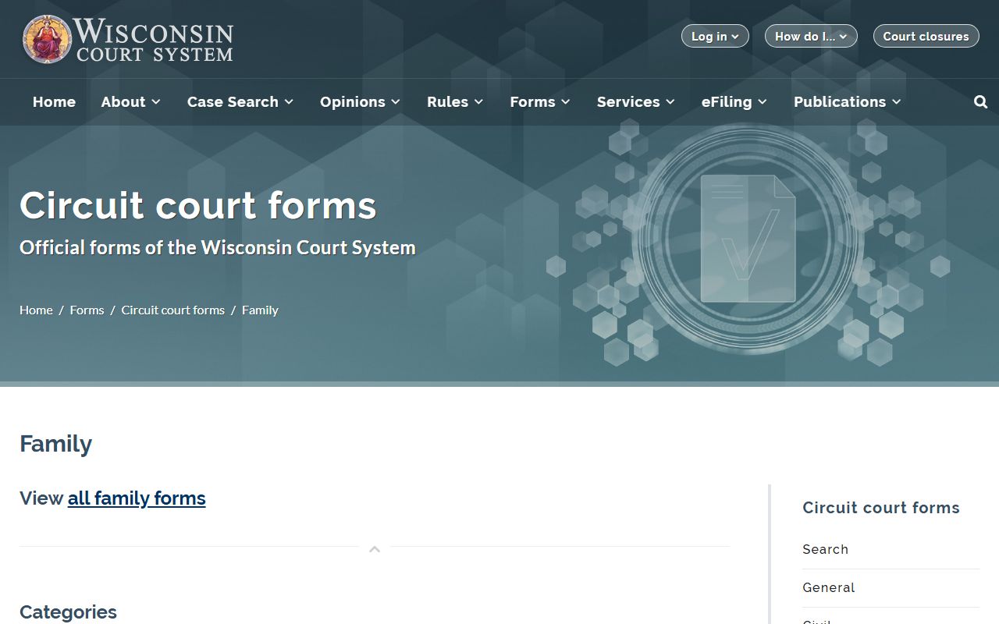Open the Services menu

[x=636, y=102]
